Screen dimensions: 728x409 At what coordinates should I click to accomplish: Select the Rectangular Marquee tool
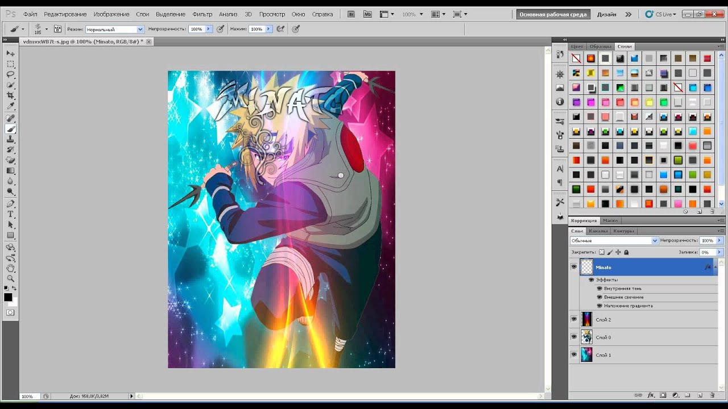(10, 64)
